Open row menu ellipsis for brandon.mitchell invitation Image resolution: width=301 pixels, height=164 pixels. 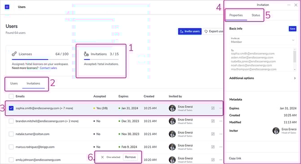[221, 121]
